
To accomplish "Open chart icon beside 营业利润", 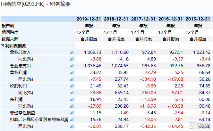I will pos(72,72).
